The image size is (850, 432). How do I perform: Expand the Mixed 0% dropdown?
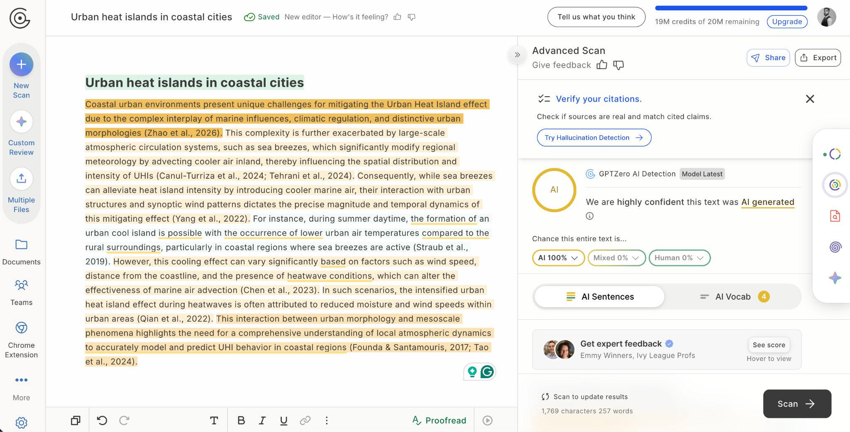pyautogui.click(x=616, y=258)
